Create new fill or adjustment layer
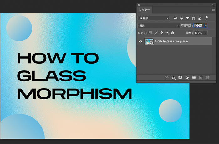This screenshot has height=144, width=219. (x=187, y=77)
